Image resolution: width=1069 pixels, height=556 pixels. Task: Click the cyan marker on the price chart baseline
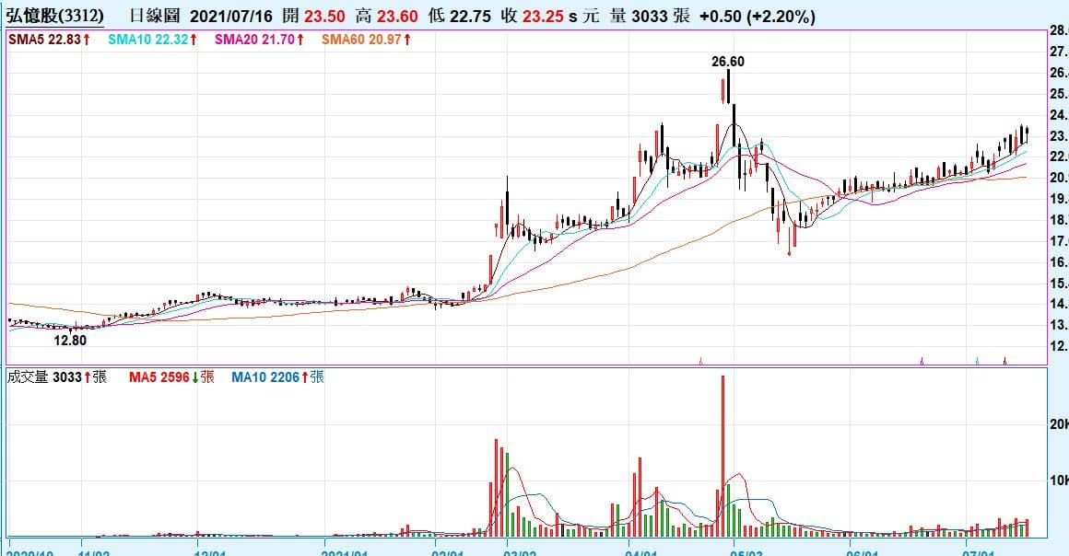(977, 361)
